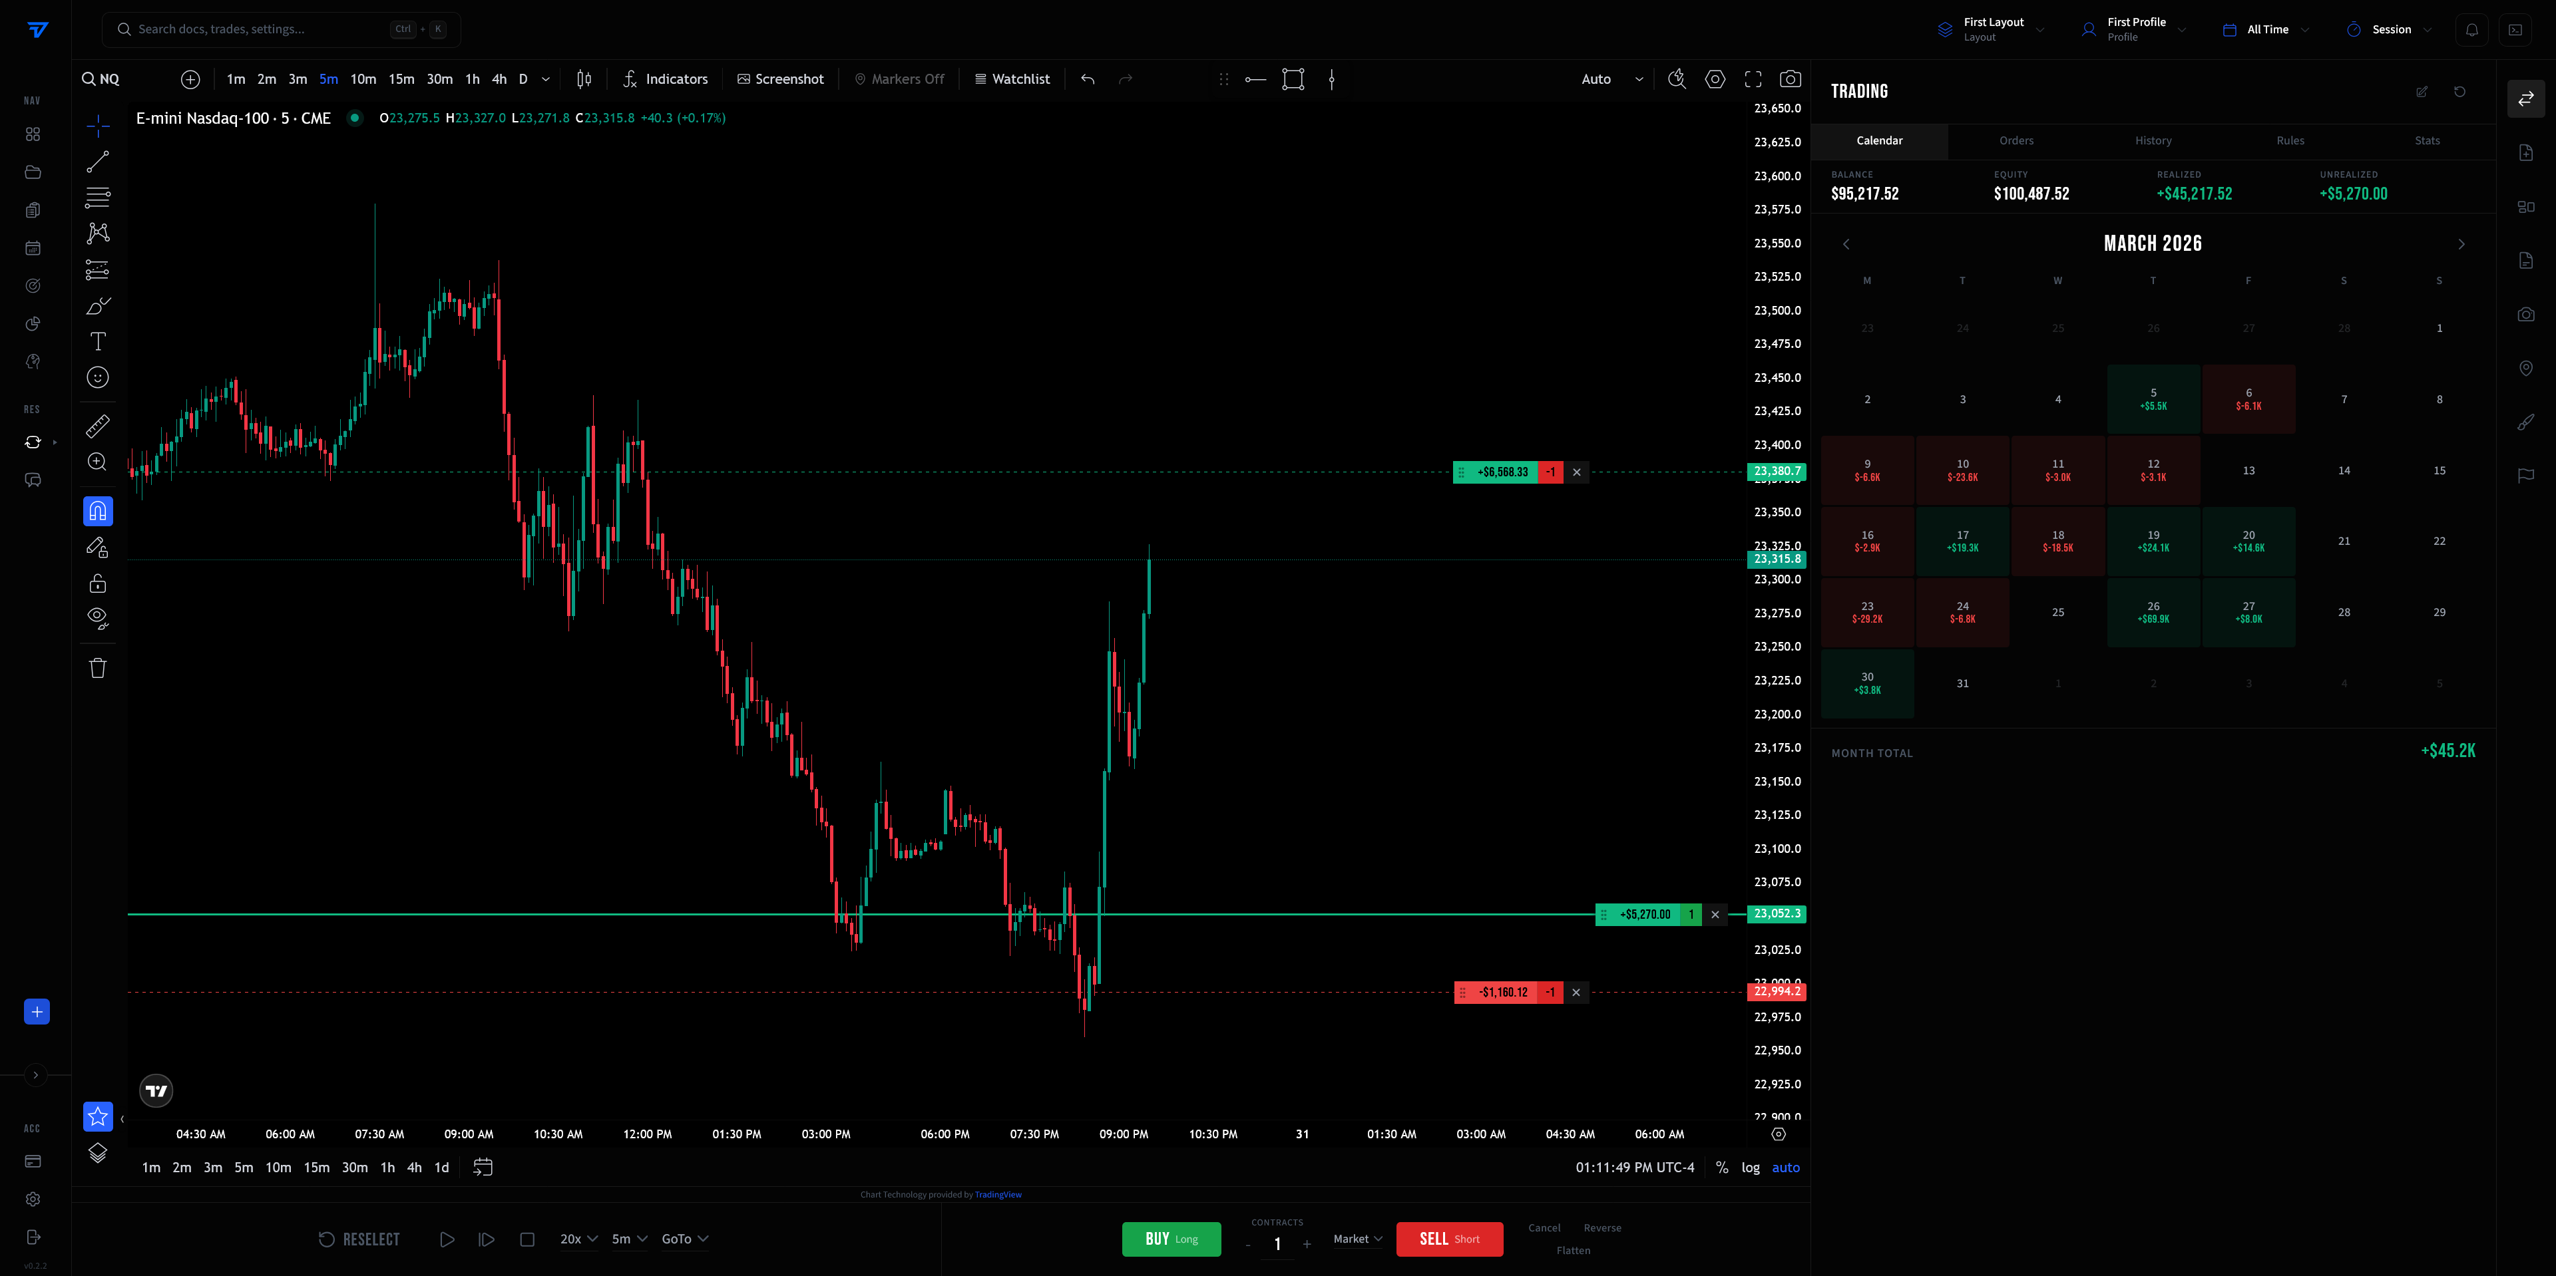2556x1276 pixels.
Task: Switch to the Stats tab
Action: tap(2427, 141)
